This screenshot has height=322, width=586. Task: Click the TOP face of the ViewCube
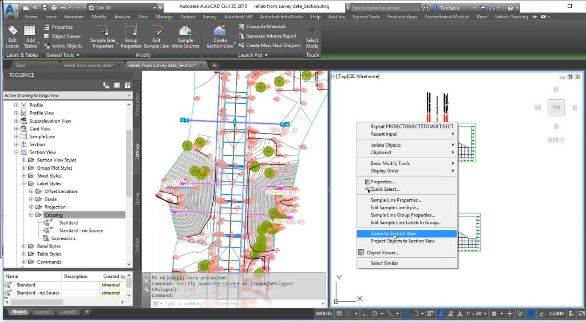point(556,108)
